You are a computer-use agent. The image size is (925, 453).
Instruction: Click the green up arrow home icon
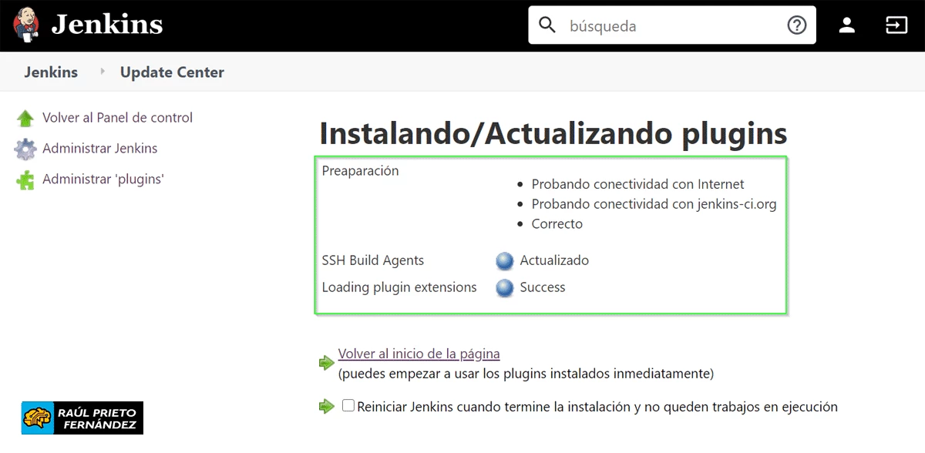click(x=25, y=119)
